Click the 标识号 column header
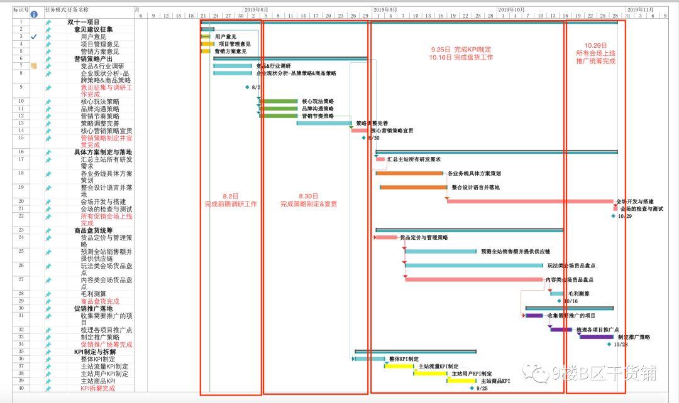The image size is (679, 403). [21, 10]
